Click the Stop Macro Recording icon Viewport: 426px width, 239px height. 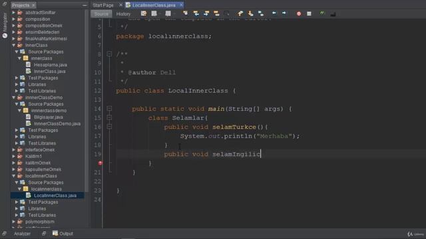(x=309, y=13)
